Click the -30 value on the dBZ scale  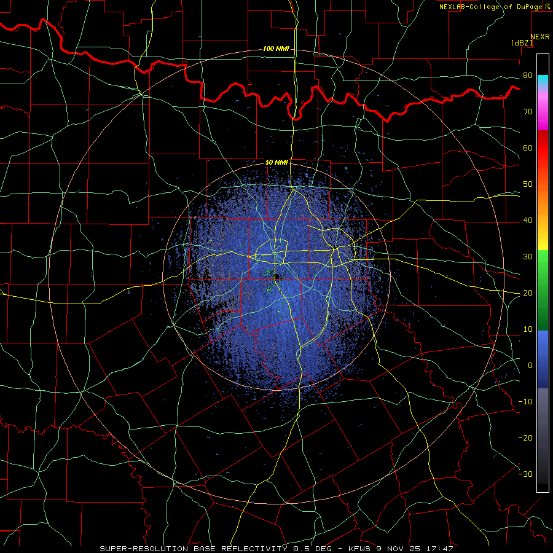[525, 474]
